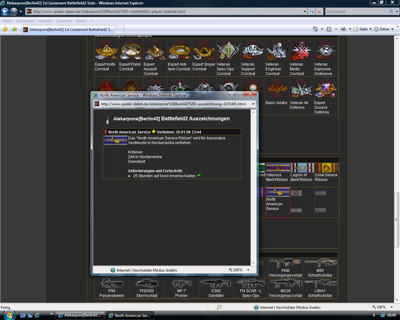
Task: Click the popup window vertical scrollbar
Action: (253, 187)
